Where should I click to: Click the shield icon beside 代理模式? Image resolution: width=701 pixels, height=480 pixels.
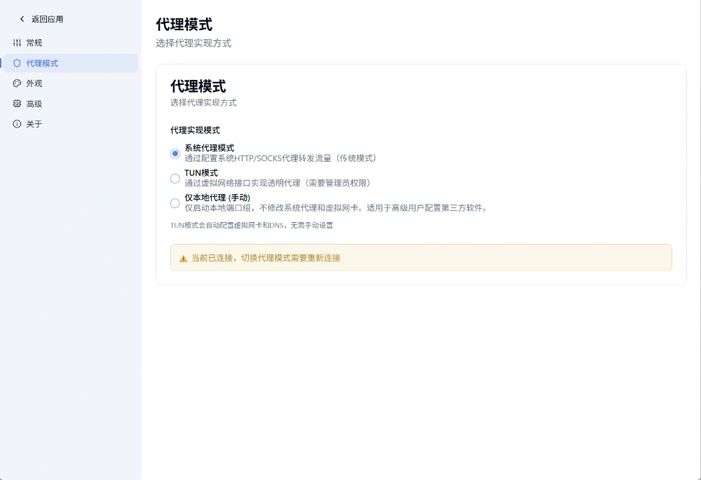coord(18,63)
